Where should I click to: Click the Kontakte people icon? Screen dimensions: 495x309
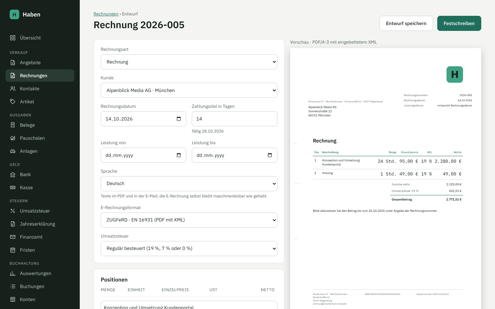pyautogui.click(x=13, y=89)
